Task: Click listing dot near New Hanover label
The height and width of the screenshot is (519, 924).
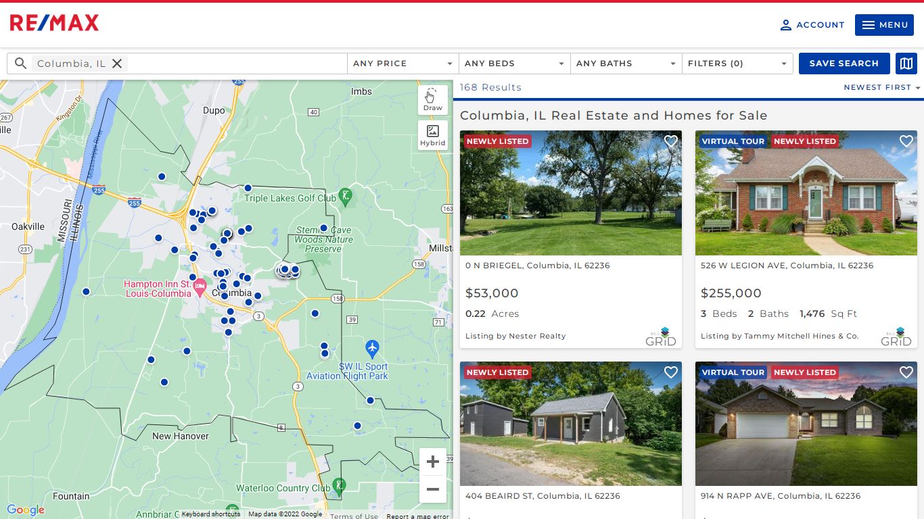Action: (164, 382)
